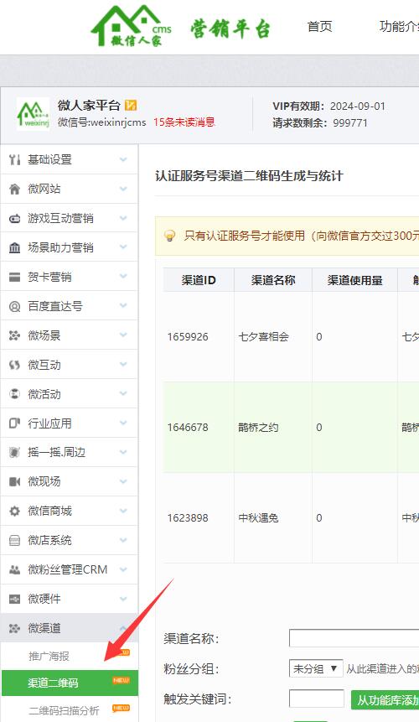Click the 渠道ID column header
The image size is (419, 722).
point(199,280)
